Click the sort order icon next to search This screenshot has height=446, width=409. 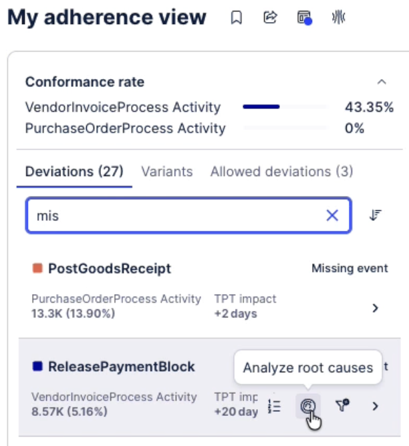(376, 215)
